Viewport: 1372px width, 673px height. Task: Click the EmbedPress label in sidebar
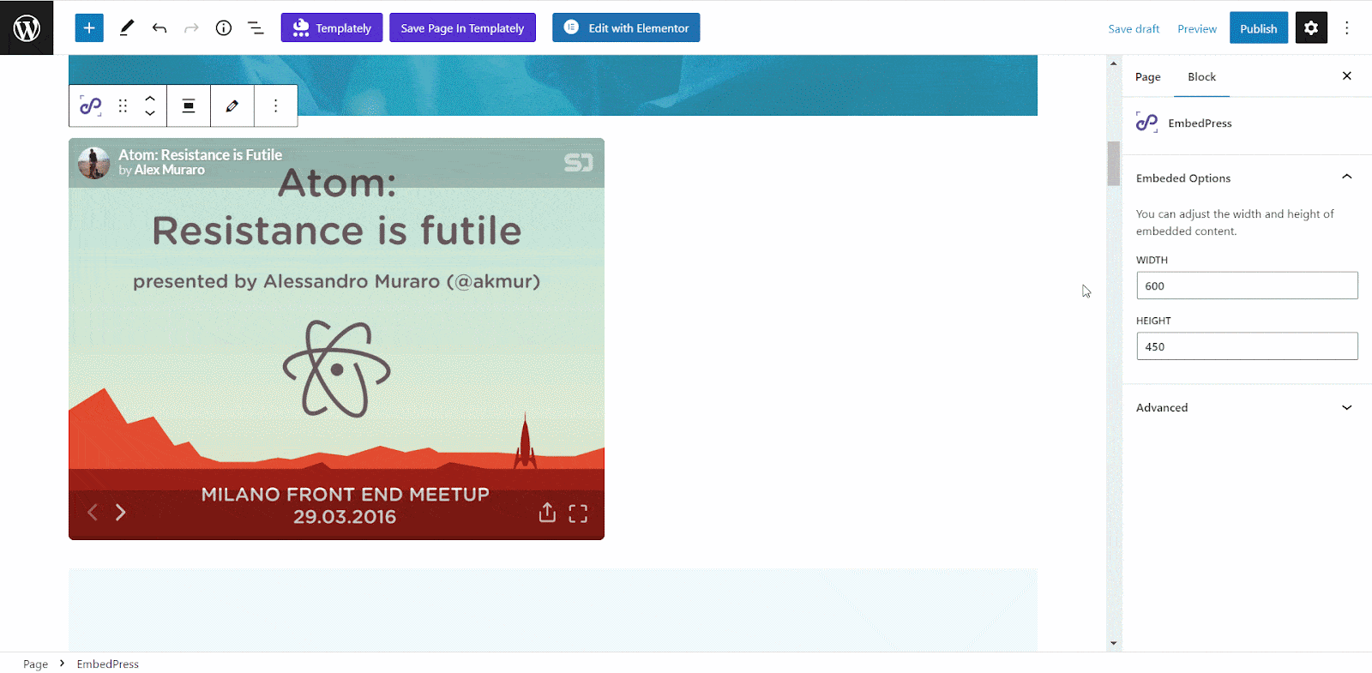tap(1200, 123)
